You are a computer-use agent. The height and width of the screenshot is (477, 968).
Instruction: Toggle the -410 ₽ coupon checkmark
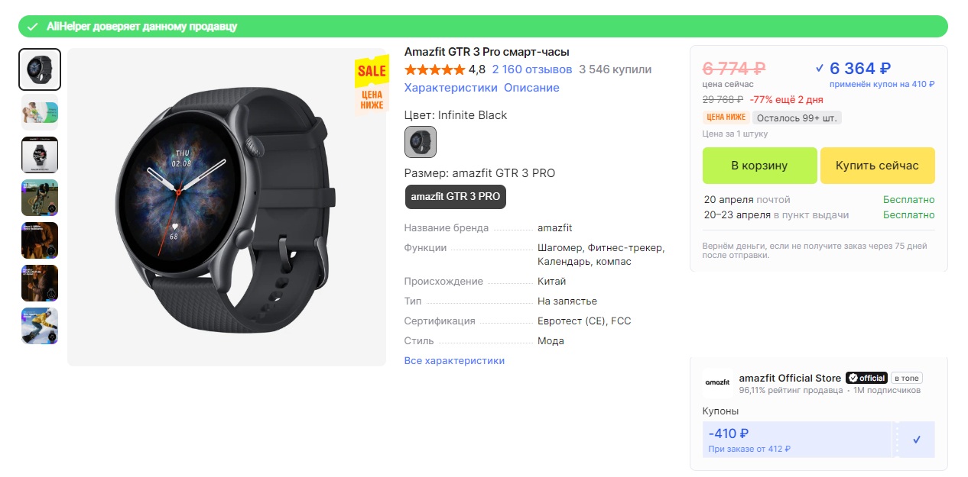pyautogui.click(x=916, y=440)
